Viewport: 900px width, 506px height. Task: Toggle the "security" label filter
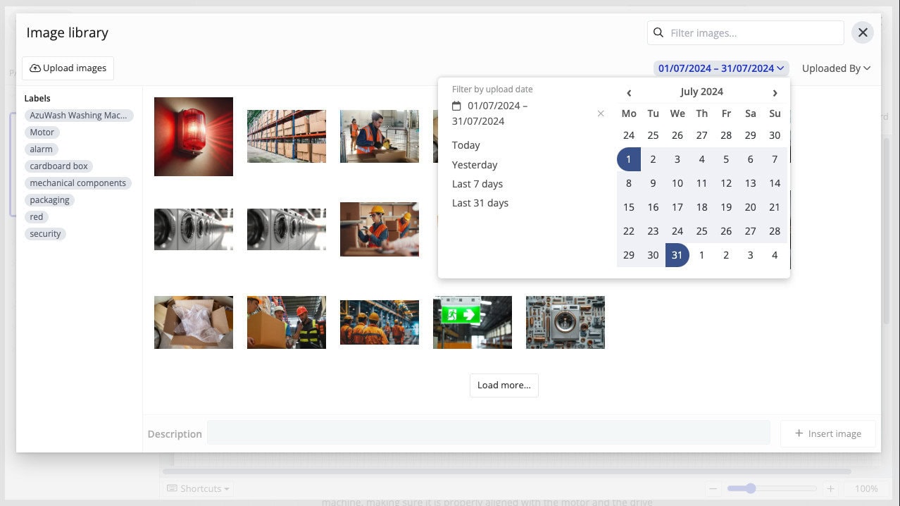46,234
